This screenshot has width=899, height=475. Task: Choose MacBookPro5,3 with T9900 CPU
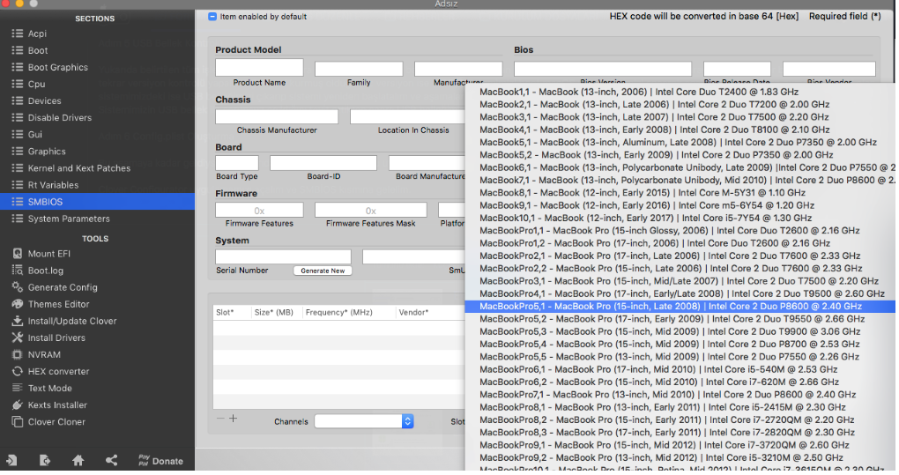coord(680,331)
